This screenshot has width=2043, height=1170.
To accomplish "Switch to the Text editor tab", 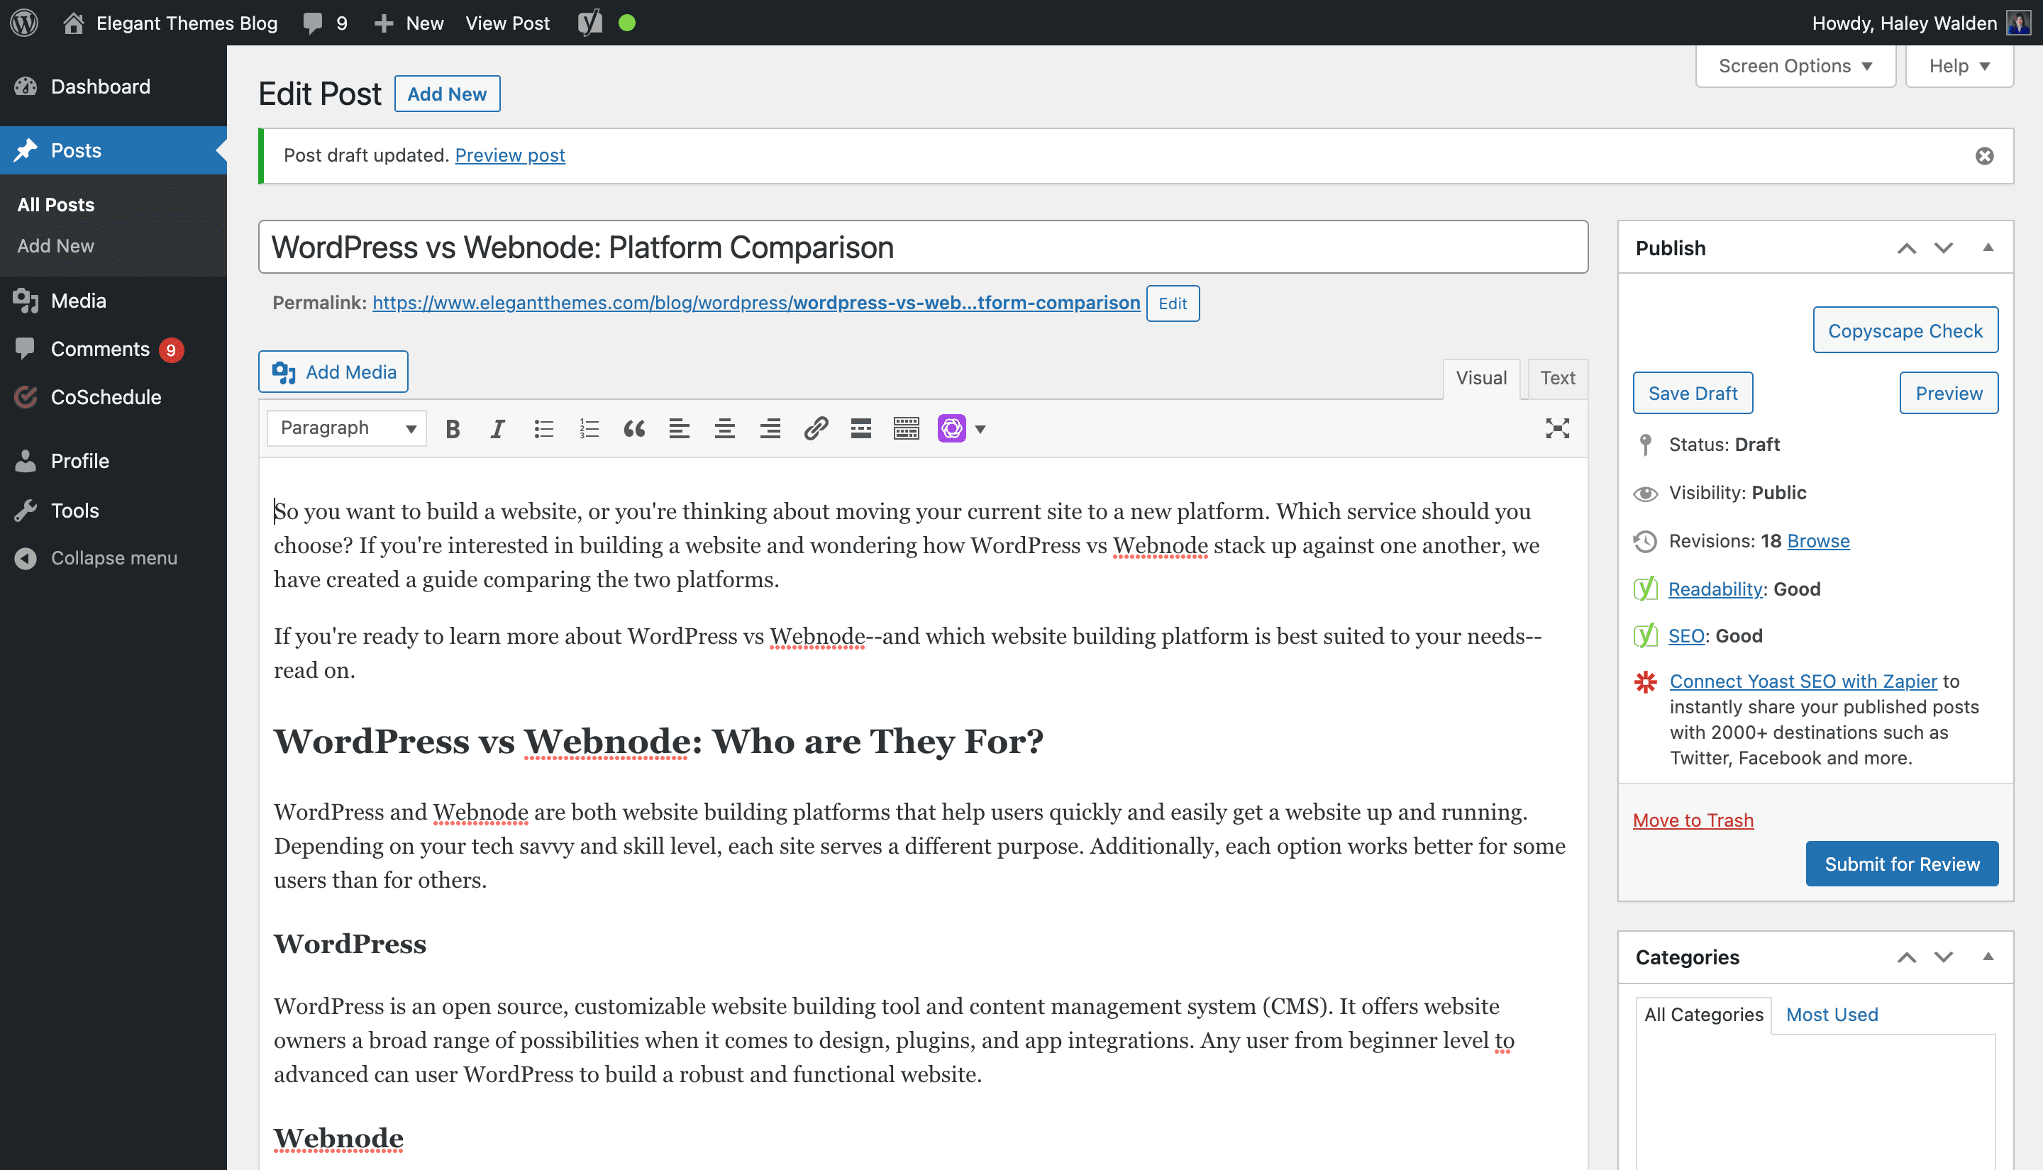I will [x=1557, y=378].
